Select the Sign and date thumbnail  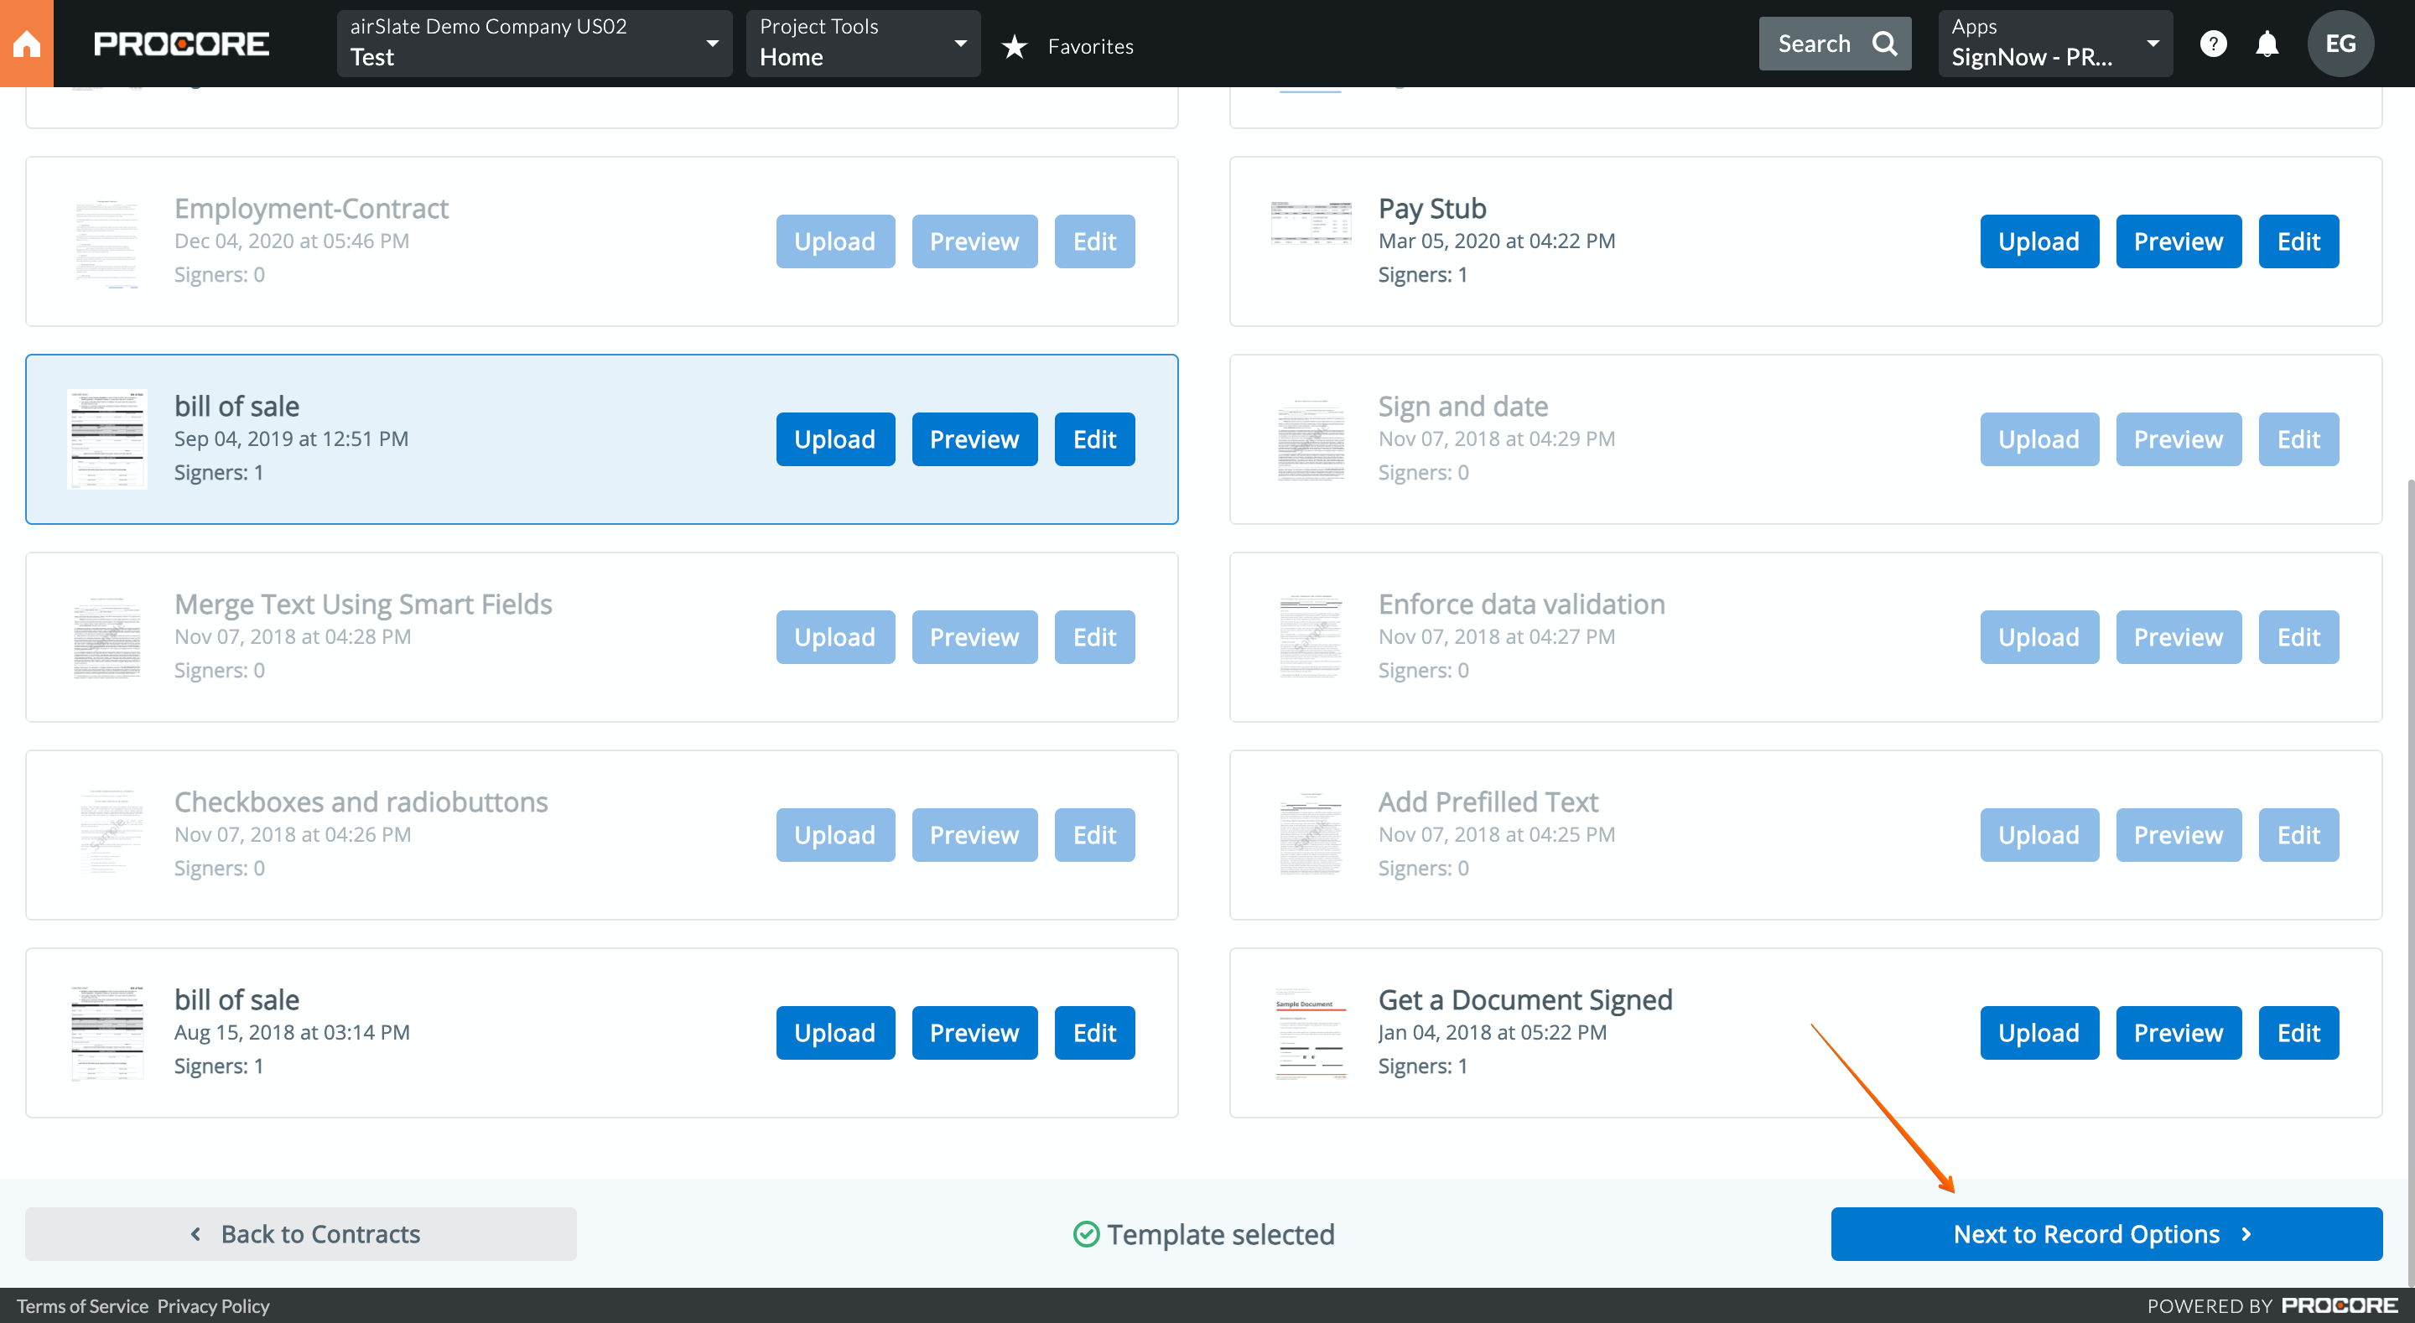click(x=1311, y=440)
